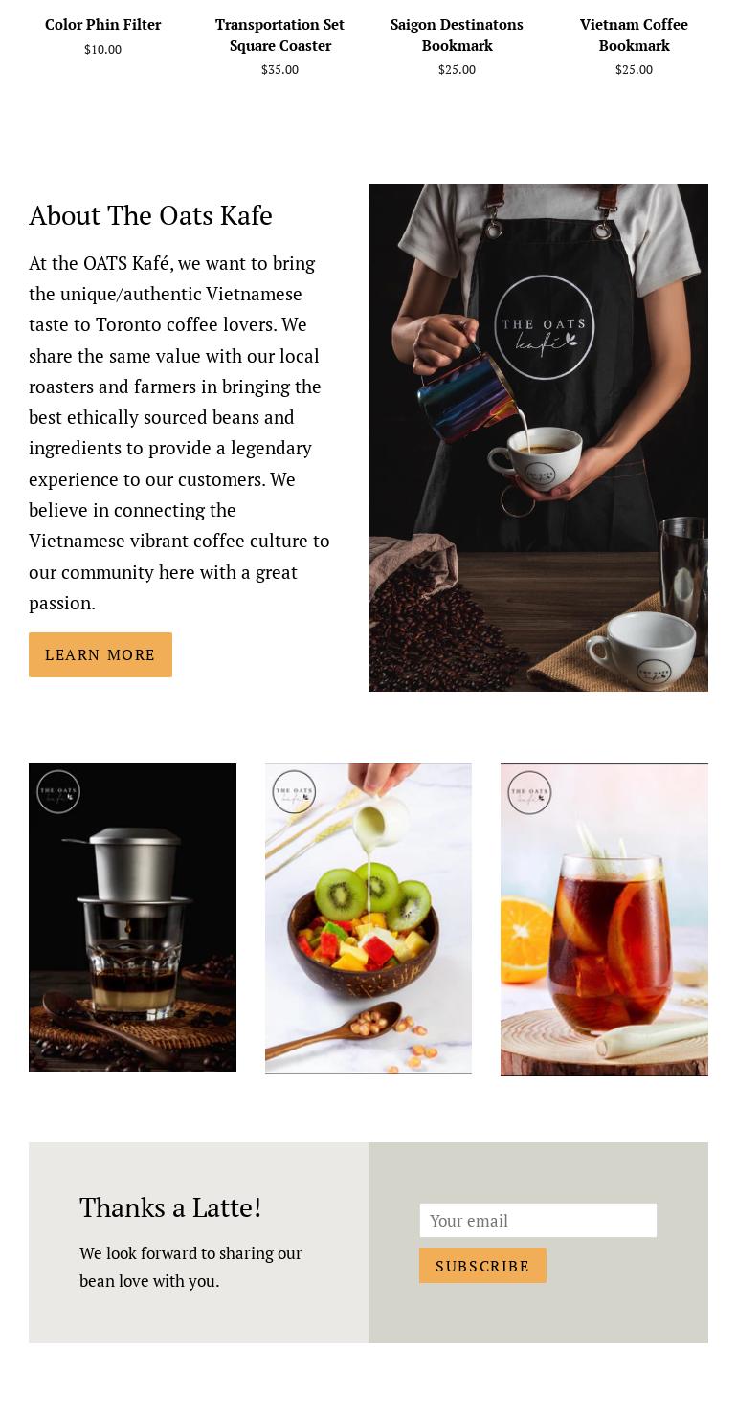Click the Subscribe button
737x1415 pixels.
point(482,1266)
